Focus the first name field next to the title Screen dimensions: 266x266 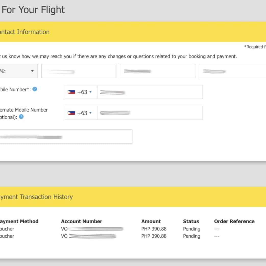pyautogui.click(x=79, y=71)
